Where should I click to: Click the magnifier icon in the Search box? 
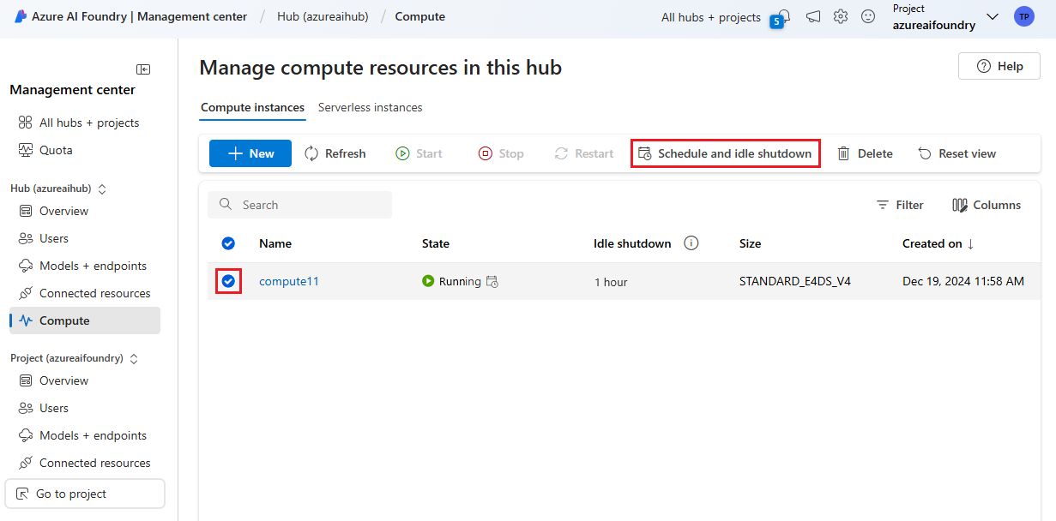tap(226, 205)
